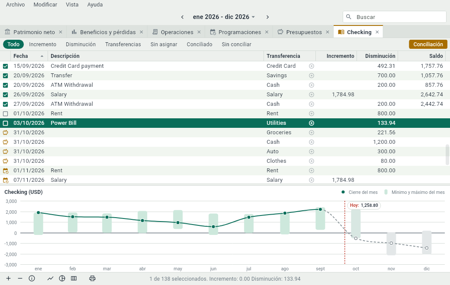Sort by Fecha column header
Image resolution: width=450 pixels, height=285 pixels.
pos(29,56)
